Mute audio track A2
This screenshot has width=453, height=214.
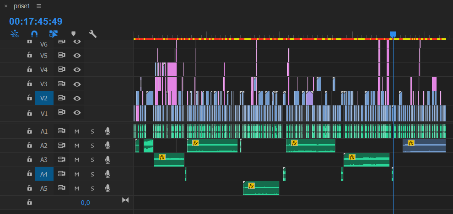[77, 146]
